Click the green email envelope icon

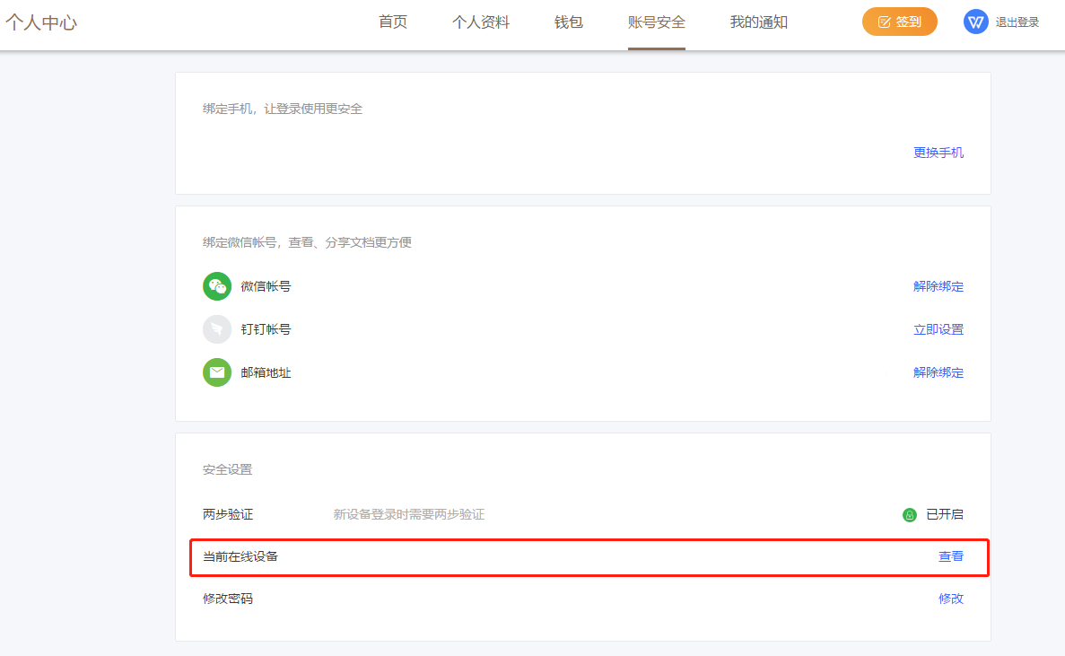click(217, 372)
